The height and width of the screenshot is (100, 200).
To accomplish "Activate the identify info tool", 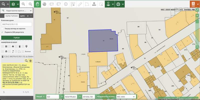I will click(66, 4).
